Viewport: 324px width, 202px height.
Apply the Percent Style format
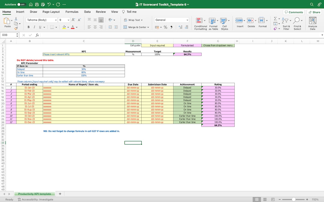165,27
